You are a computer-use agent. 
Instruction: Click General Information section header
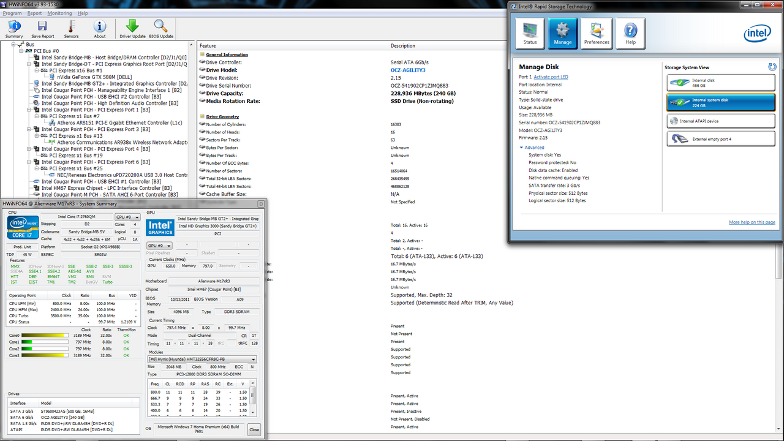click(227, 55)
